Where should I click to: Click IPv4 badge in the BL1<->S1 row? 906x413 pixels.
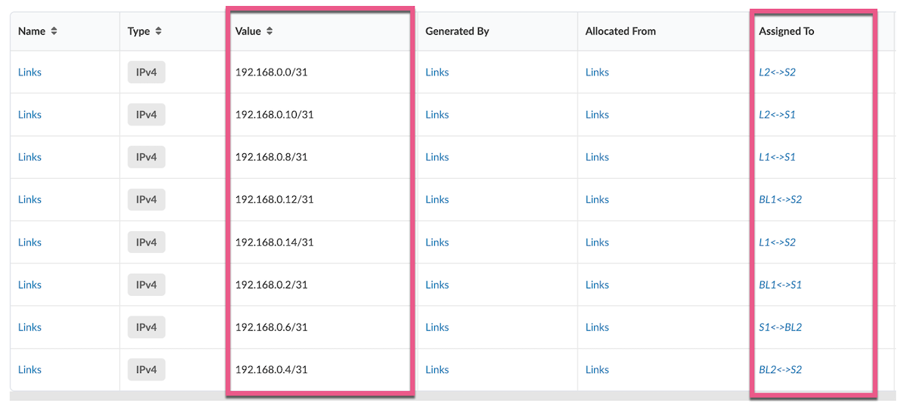pyautogui.click(x=146, y=285)
